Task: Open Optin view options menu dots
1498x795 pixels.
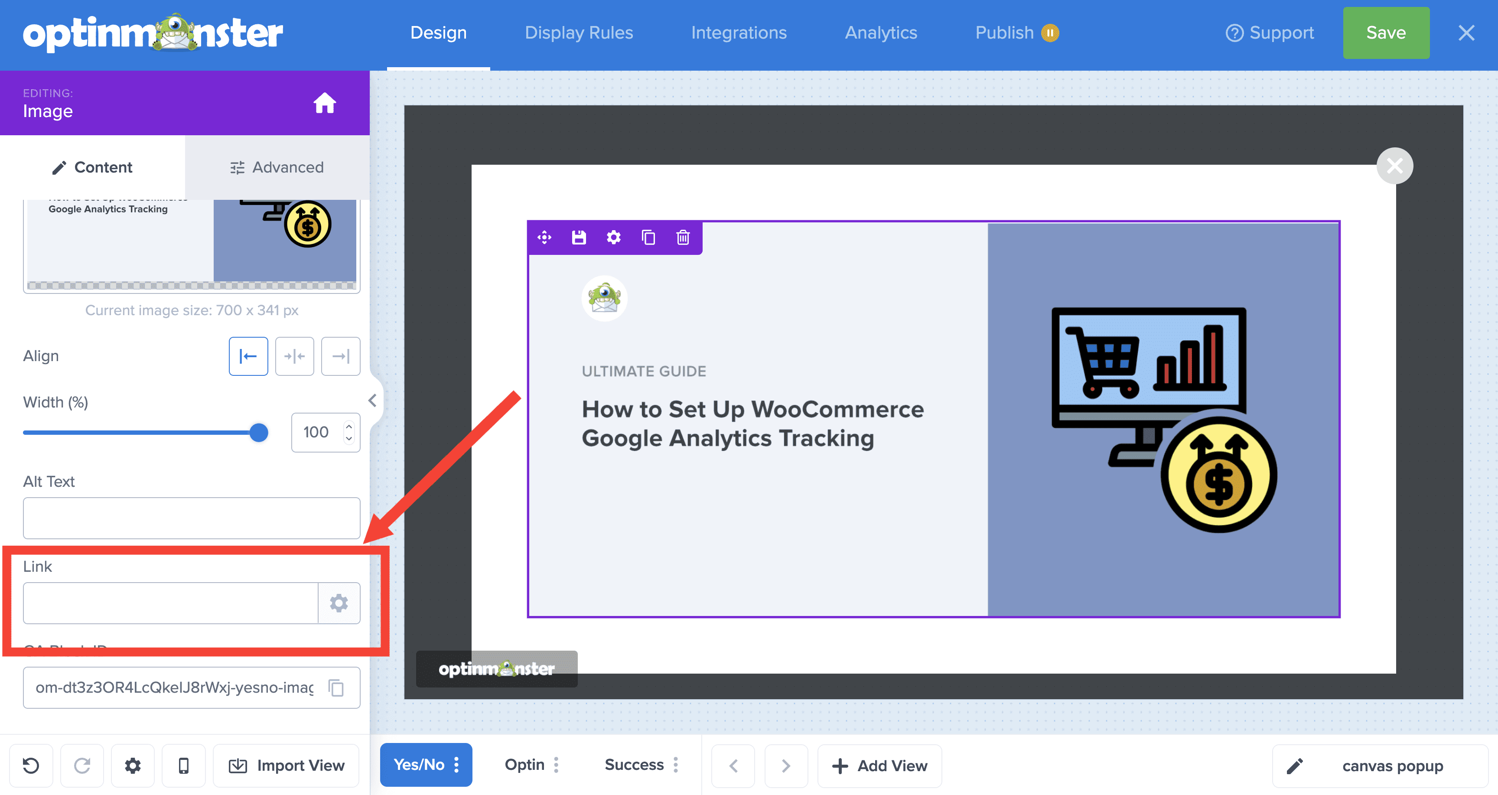Action: point(556,765)
